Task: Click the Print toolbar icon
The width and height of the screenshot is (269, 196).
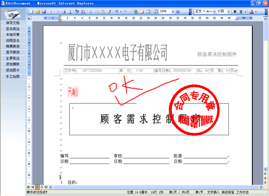Action: (x=64, y=12)
